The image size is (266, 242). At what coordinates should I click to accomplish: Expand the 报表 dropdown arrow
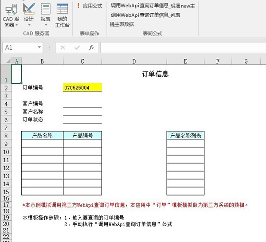coord(45,25)
